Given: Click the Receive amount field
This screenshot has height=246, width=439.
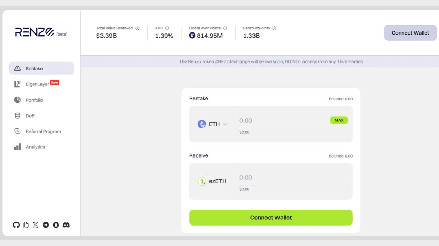Looking at the screenshot, I should (294, 178).
